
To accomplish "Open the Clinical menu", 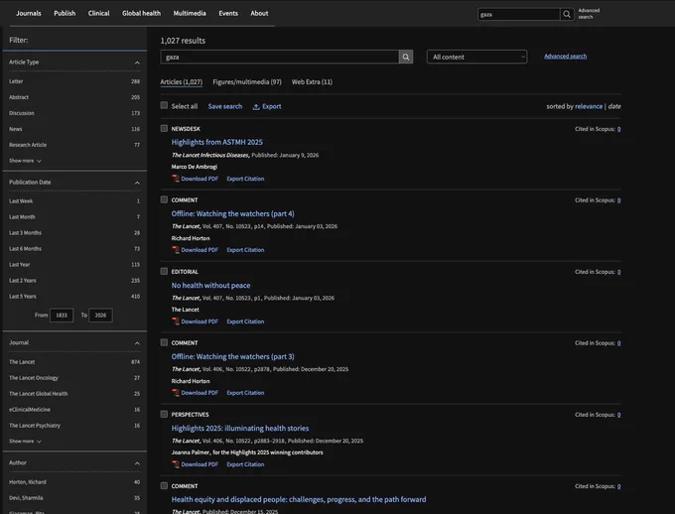I will 98,13.
